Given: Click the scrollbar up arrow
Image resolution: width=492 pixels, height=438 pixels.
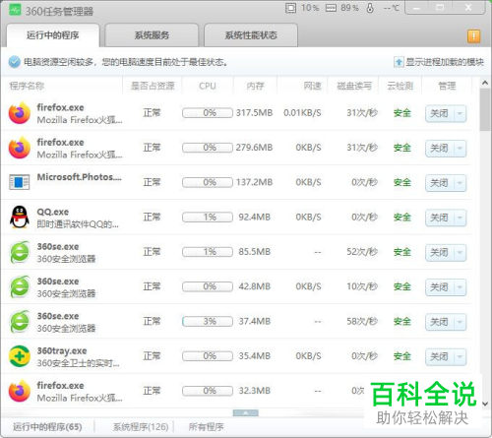Looking at the screenshot, I should (485, 83).
